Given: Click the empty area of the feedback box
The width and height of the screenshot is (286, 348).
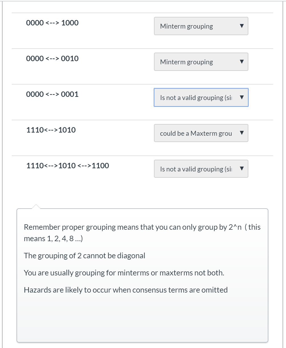Looking at the screenshot, I should 142,317.
